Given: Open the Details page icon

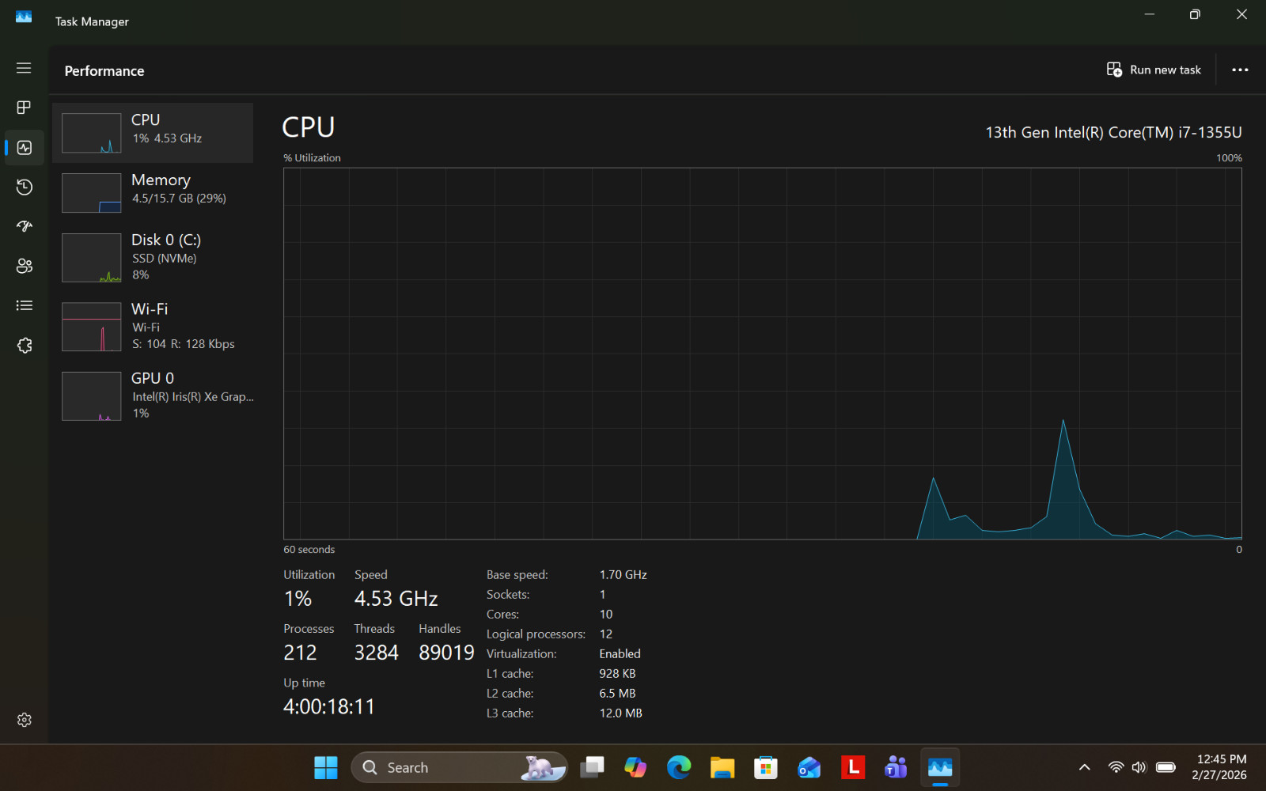Looking at the screenshot, I should click(x=24, y=305).
